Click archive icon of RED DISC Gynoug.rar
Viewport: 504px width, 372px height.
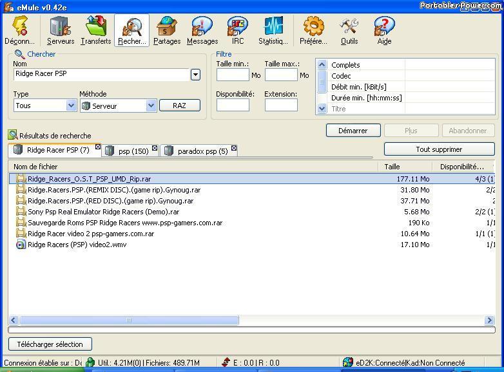point(21,201)
